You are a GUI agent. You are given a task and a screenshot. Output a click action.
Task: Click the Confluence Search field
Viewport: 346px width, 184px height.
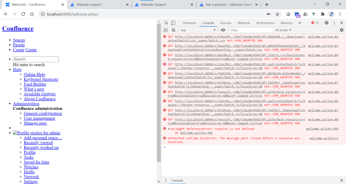tap(36, 59)
